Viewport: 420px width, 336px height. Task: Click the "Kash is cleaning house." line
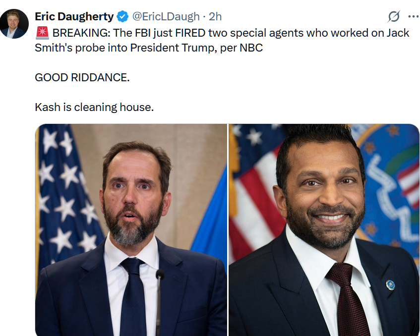coord(94,107)
